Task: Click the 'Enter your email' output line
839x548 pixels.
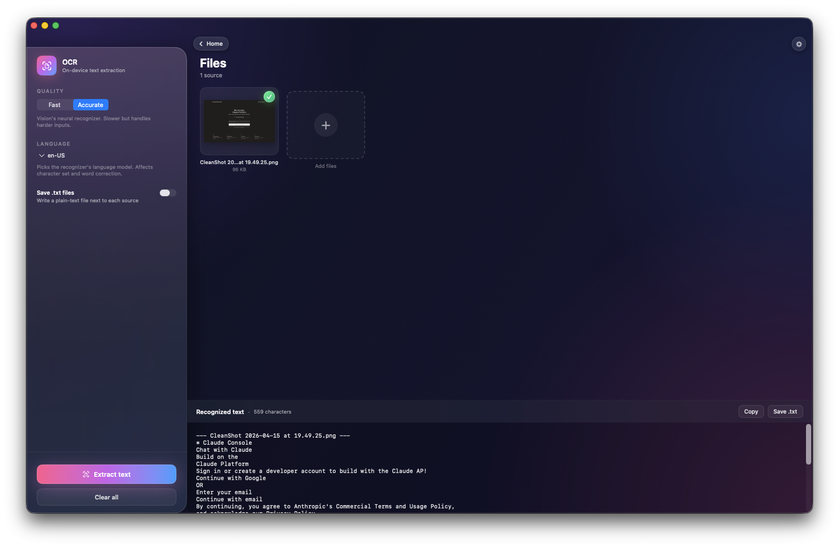Action: (x=224, y=492)
